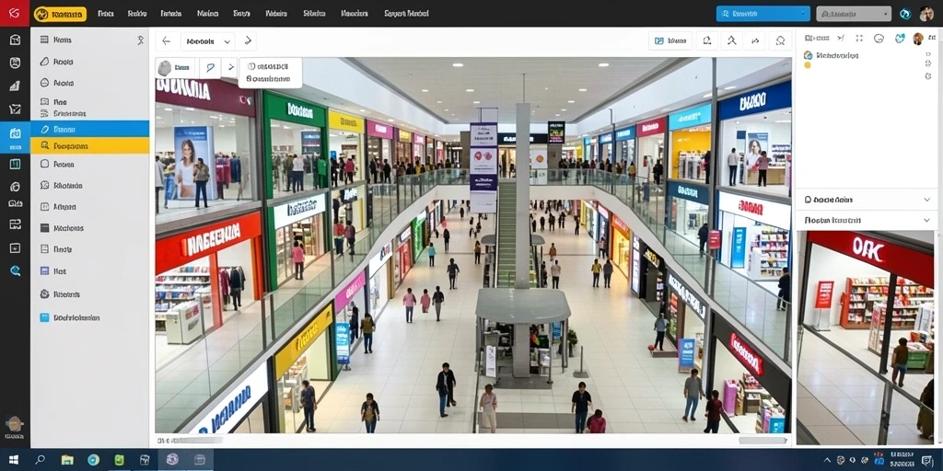Select the yellow highlighted row in the navigation panel
Screen dimensions: 943x471
(x=89, y=145)
